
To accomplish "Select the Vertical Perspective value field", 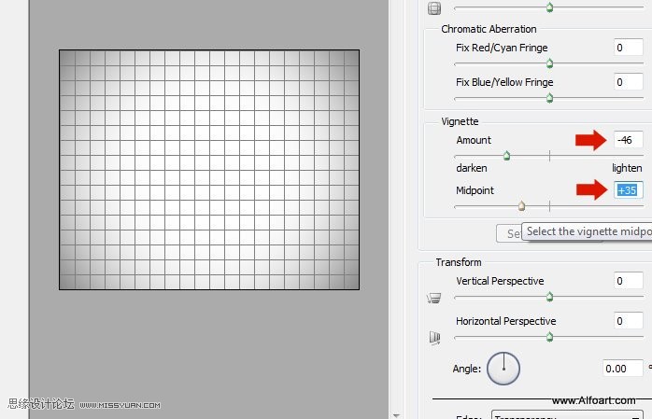I will pyautogui.click(x=629, y=281).
